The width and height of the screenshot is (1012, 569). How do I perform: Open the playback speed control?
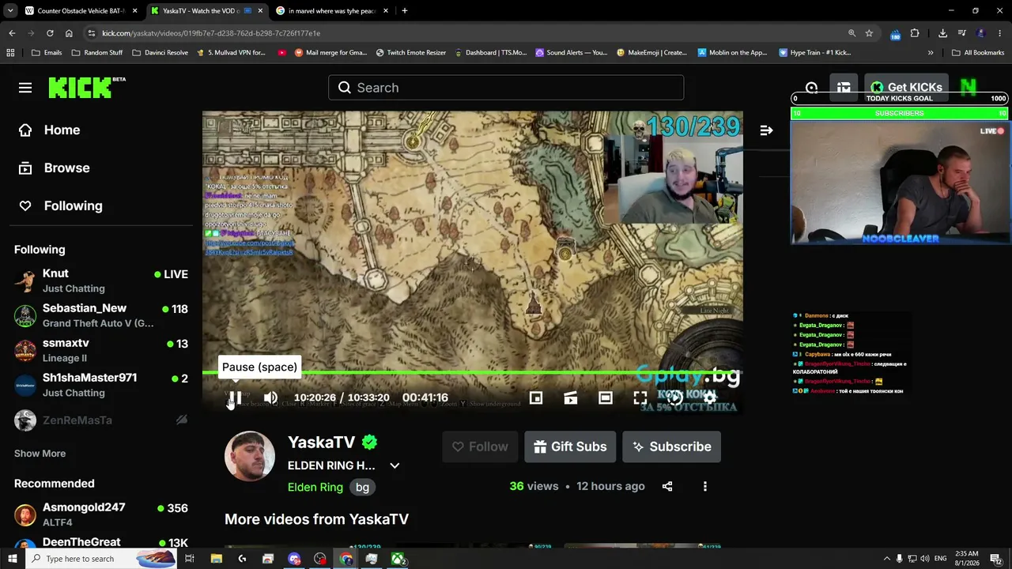pyautogui.click(x=675, y=398)
